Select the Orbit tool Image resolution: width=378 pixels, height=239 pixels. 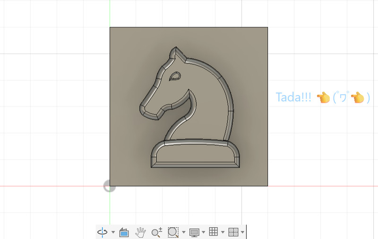coord(103,232)
